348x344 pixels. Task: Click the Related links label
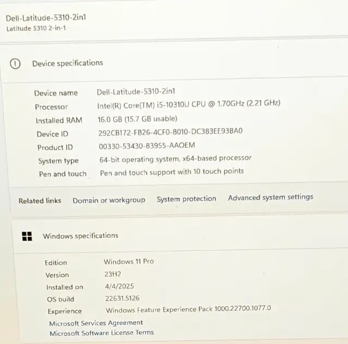(x=40, y=201)
